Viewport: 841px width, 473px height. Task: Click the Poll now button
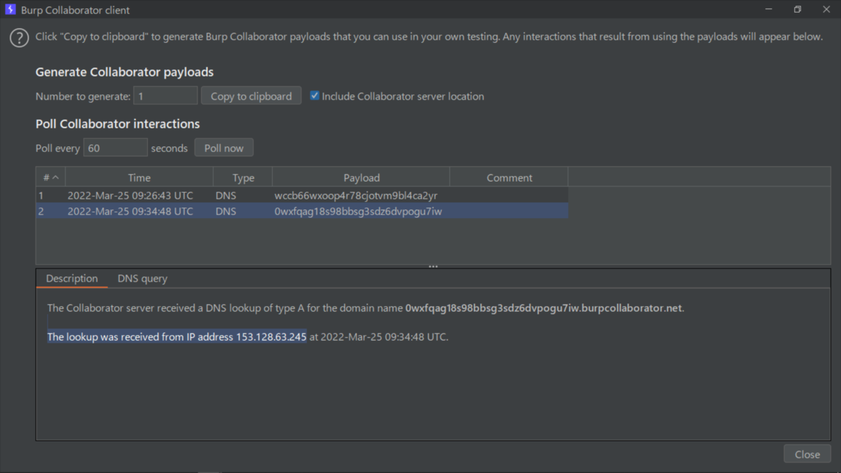[x=224, y=148]
